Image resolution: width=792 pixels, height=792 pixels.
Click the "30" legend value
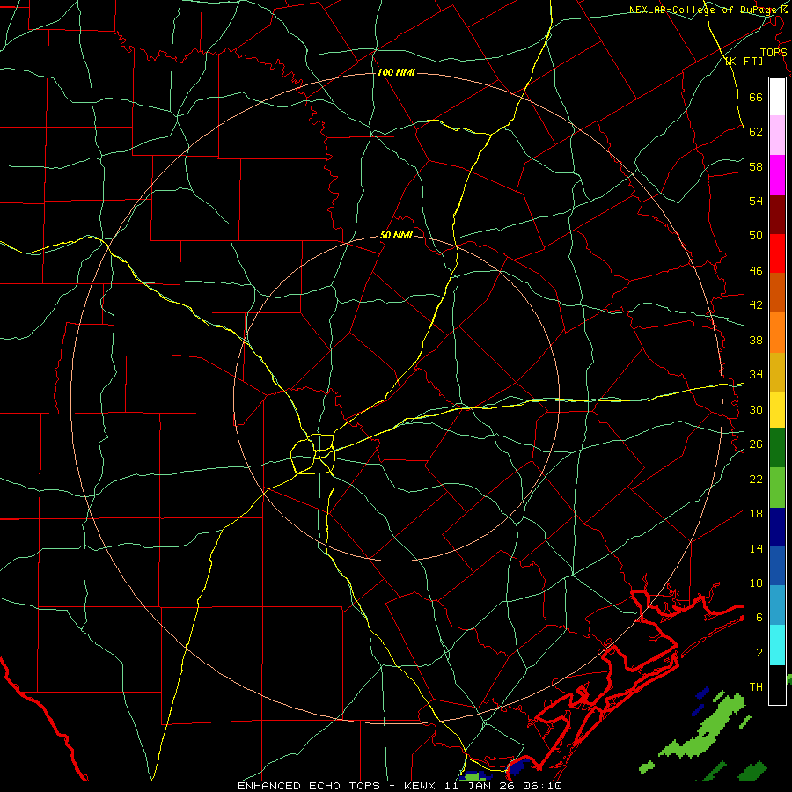coord(756,409)
